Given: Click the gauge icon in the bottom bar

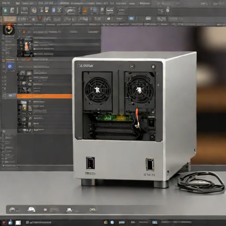Looking at the screenshot, I should click(x=12, y=209).
